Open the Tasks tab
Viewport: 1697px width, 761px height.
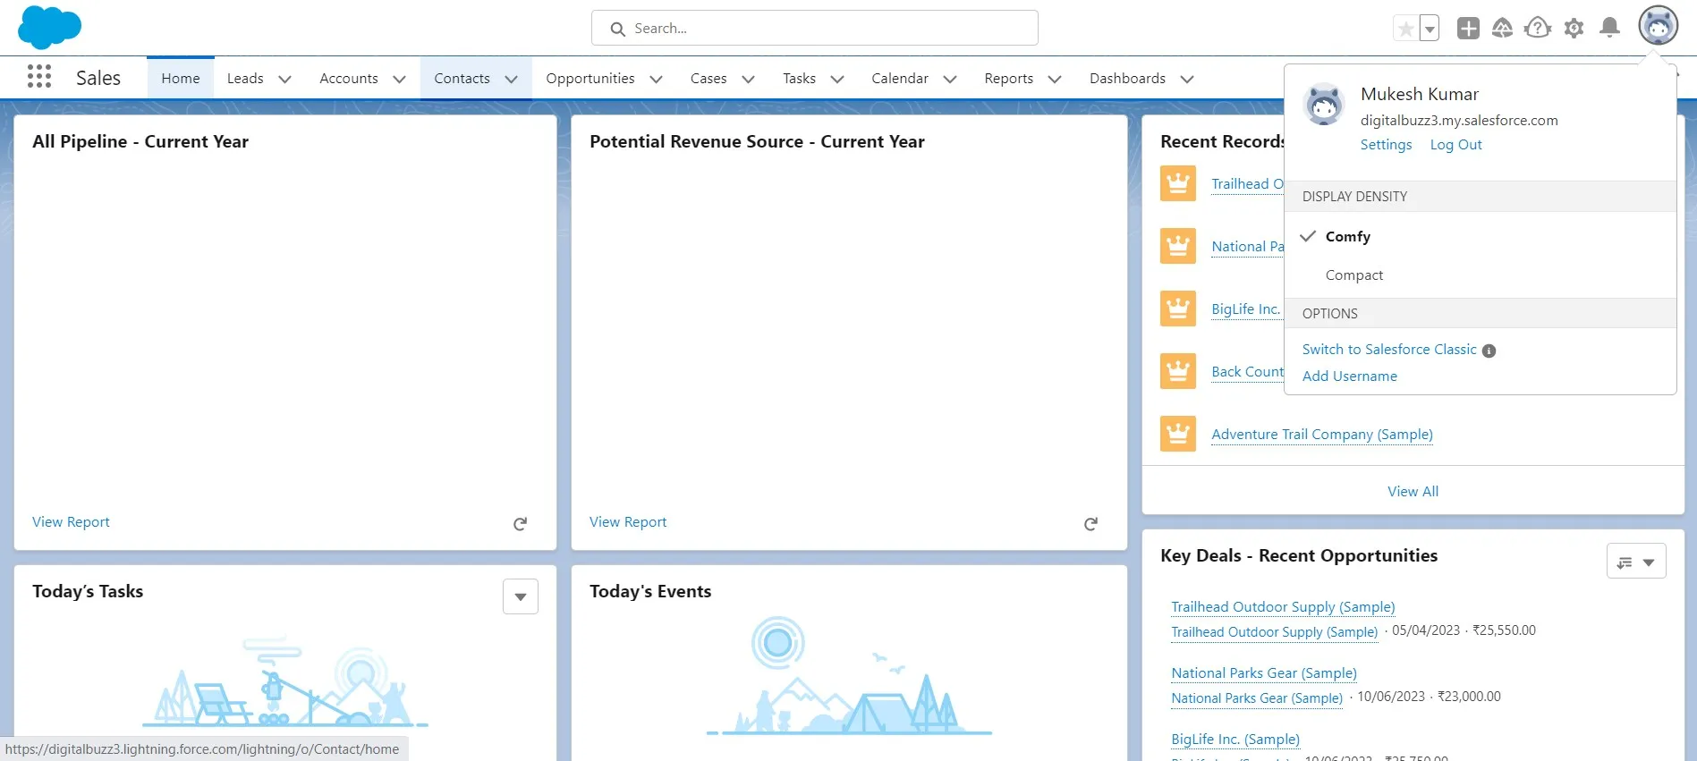point(799,79)
